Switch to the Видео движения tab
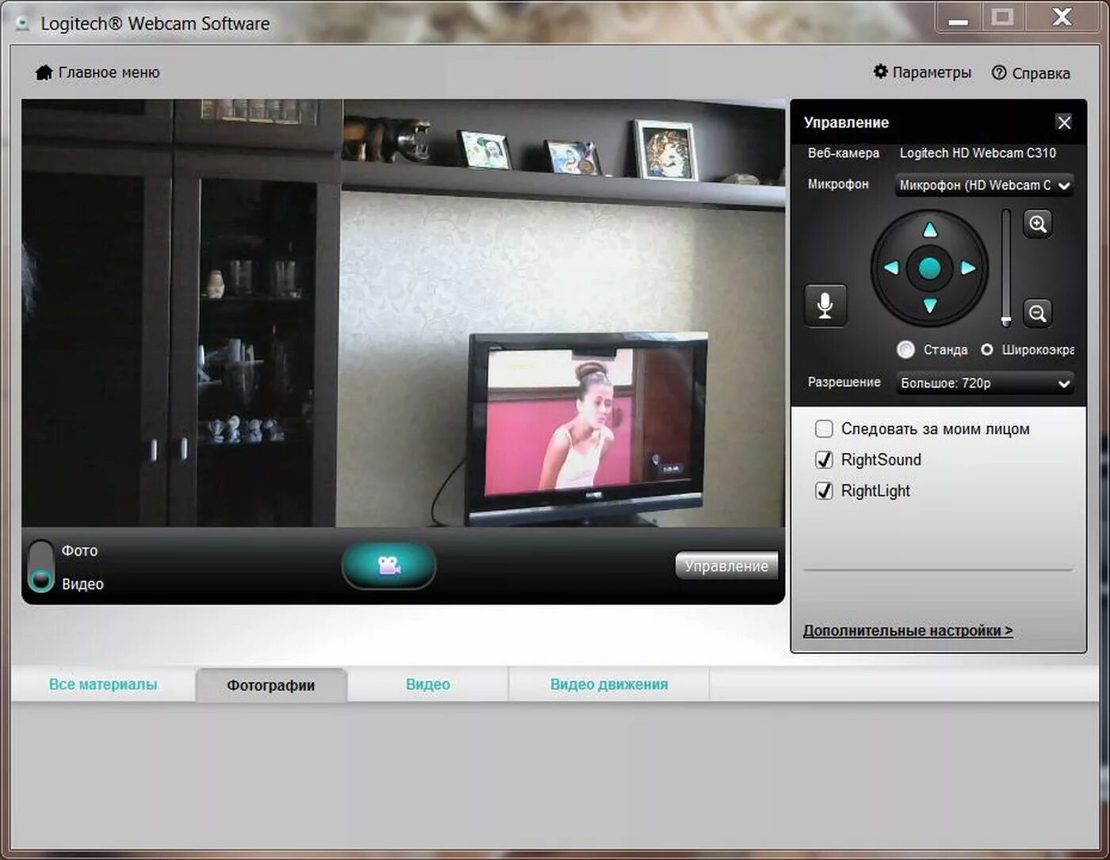The width and height of the screenshot is (1110, 860). (609, 684)
